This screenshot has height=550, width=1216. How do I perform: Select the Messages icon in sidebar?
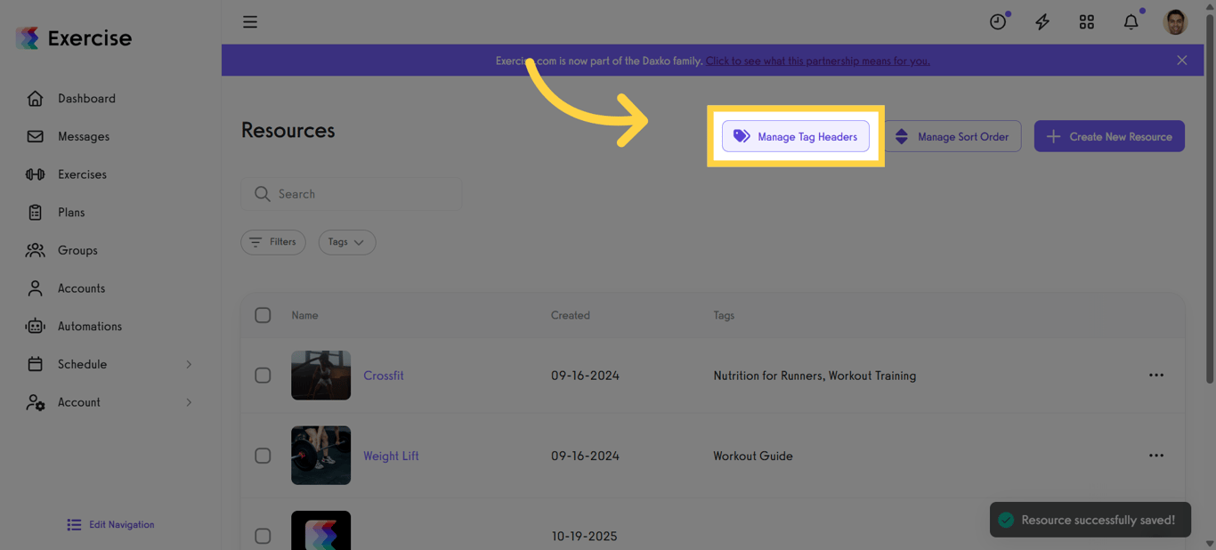(x=35, y=136)
